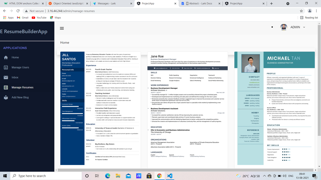321x180 pixels.
Task: Click the ResumeBuilderApp admin avatar picture
Action: 284,27
